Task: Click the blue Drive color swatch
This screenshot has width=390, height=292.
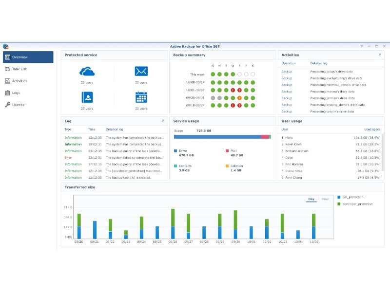Action: pos(175,151)
